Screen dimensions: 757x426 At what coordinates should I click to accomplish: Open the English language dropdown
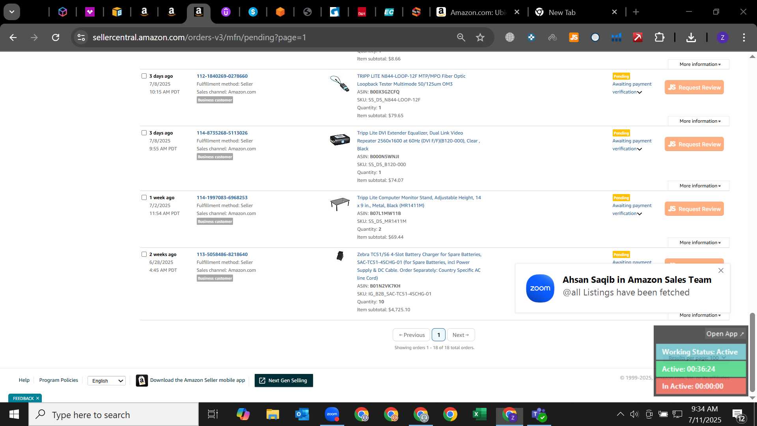tap(106, 381)
